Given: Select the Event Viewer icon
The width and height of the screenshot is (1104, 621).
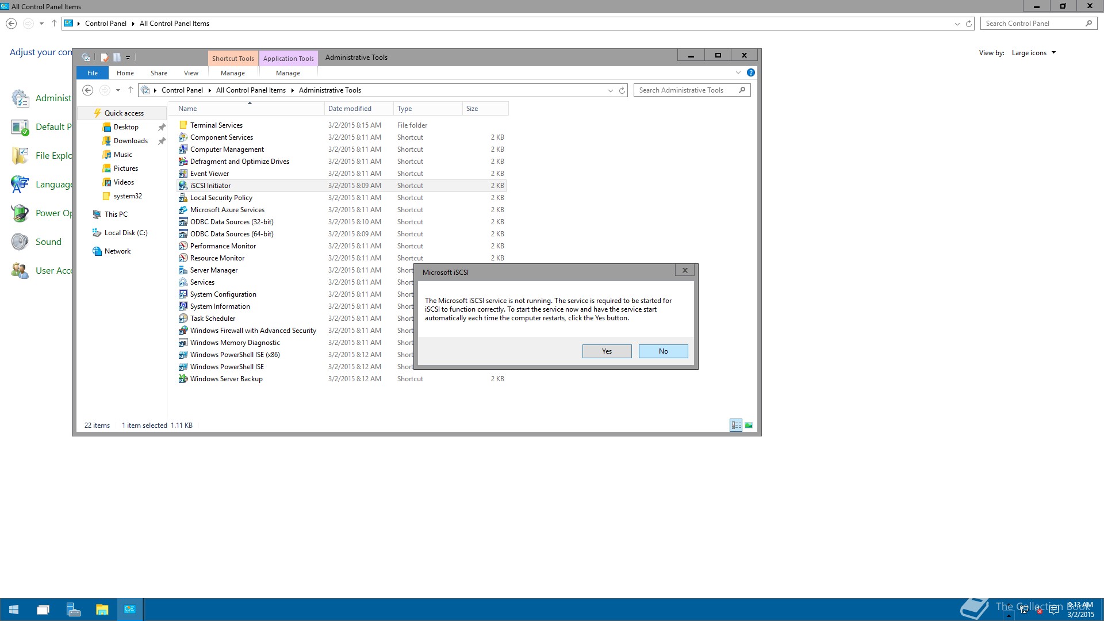Looking at the screenshot, I should 183,174.
